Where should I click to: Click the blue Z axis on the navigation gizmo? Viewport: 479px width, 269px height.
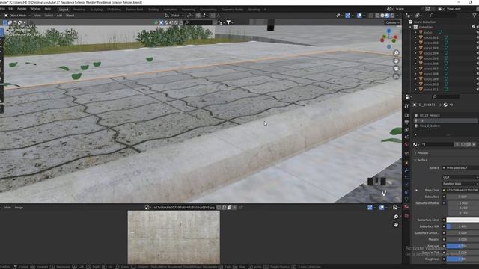[x=388, y=31]
